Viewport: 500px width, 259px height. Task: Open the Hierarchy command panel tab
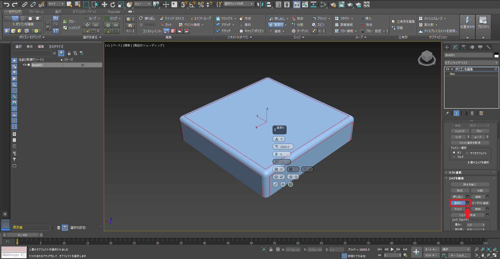pyautogui.click(x=463, y=47)
